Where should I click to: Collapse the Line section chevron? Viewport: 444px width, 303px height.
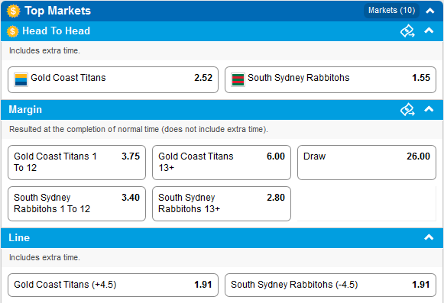429,237
